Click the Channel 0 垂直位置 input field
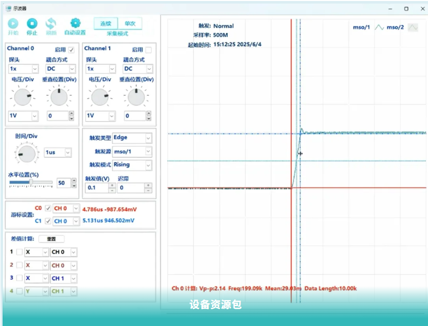The height and width of the screenshot is (326, 428). pyautogui.click(x=57, y=116)
